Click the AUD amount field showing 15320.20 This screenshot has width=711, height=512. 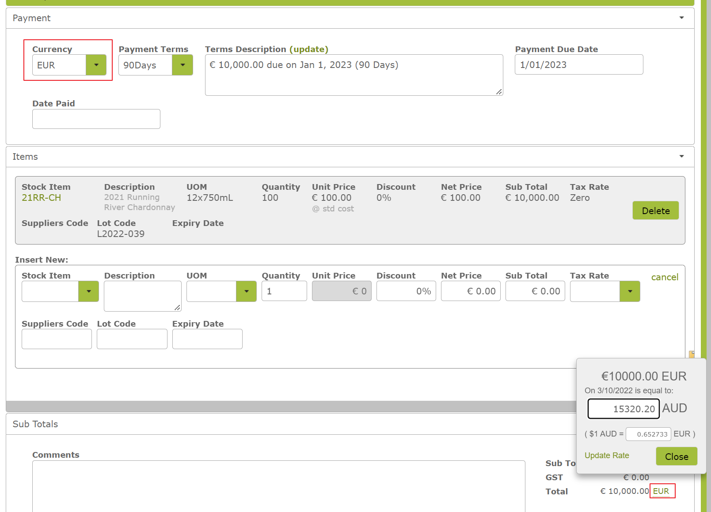click(x=624, y=408)
